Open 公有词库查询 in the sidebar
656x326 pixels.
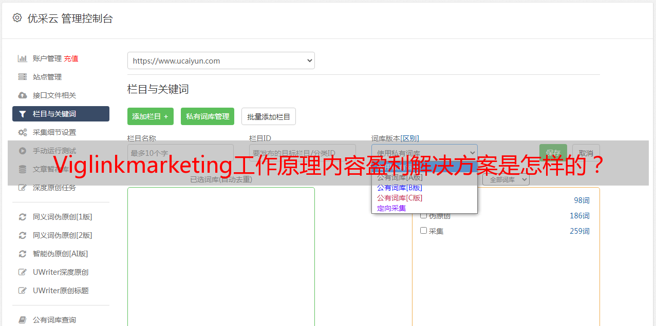[54, 320]
